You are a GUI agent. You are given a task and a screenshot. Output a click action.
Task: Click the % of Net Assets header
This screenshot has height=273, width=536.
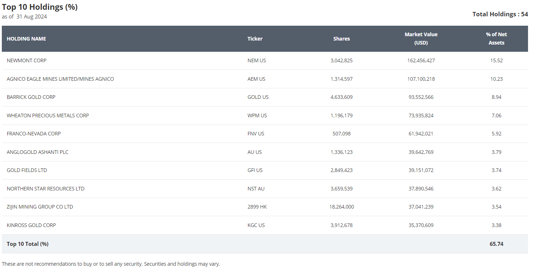(496, 38)
